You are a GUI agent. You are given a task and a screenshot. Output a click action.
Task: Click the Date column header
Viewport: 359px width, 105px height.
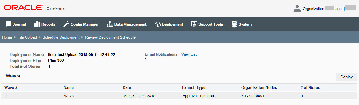(127, 87)
